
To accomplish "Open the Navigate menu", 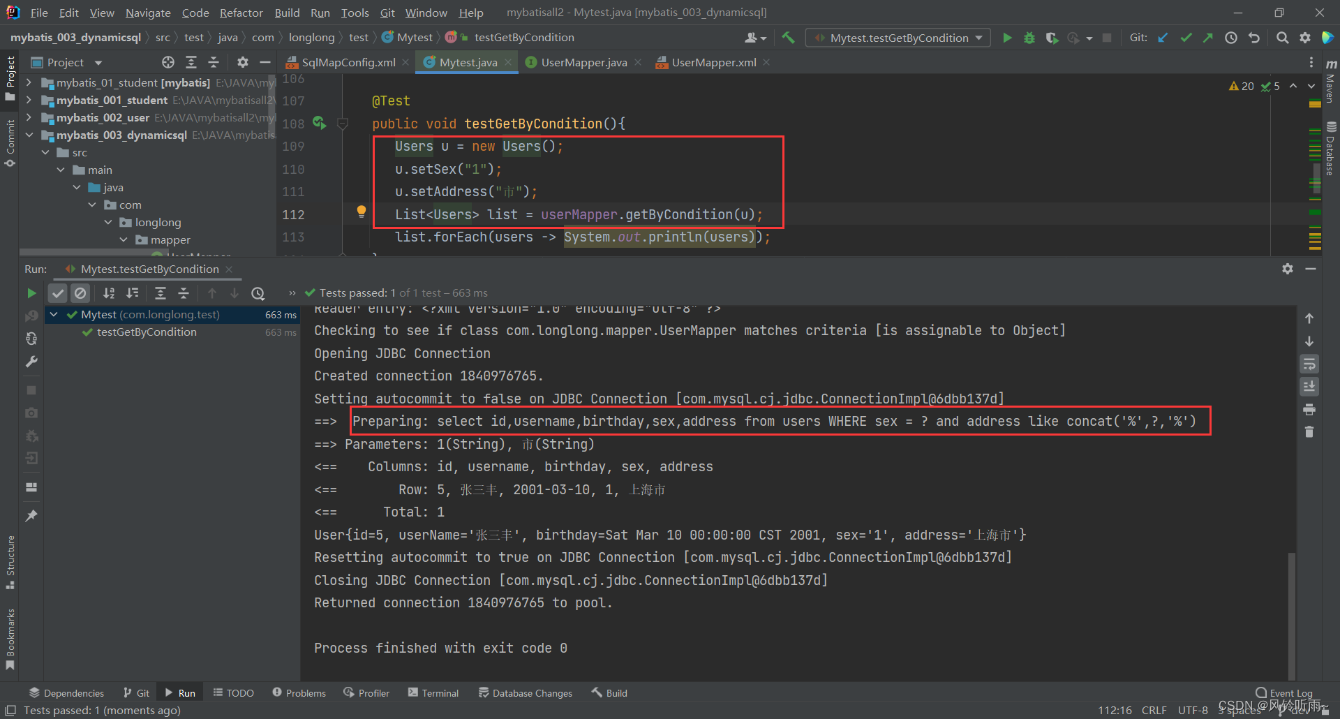I will [x=148, y=13].
